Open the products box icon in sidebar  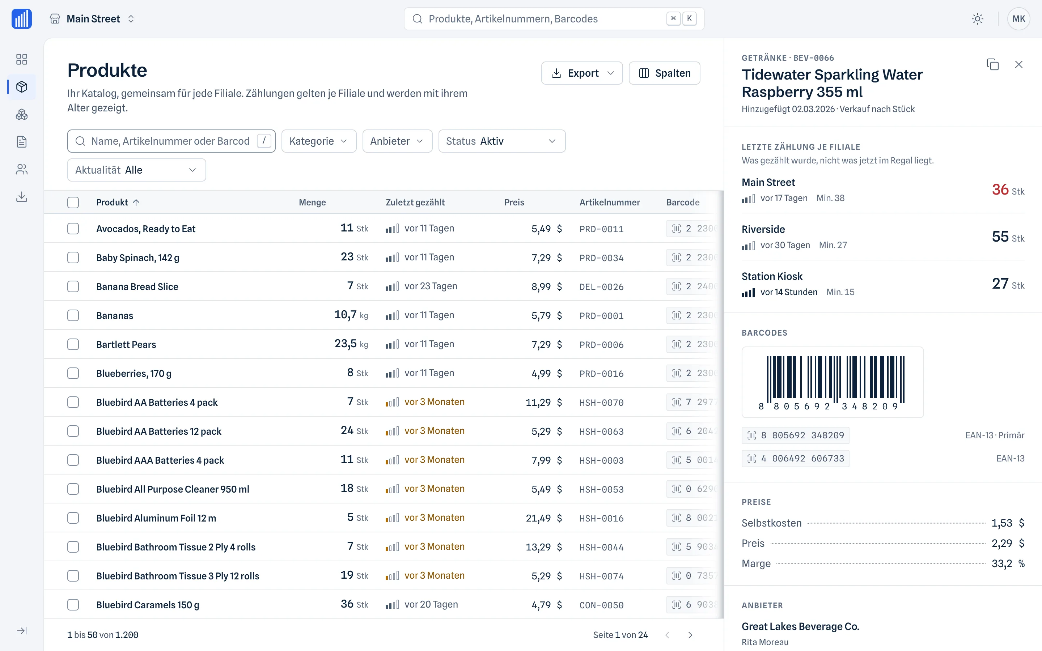pyautogui.click(x=22, y=86)
